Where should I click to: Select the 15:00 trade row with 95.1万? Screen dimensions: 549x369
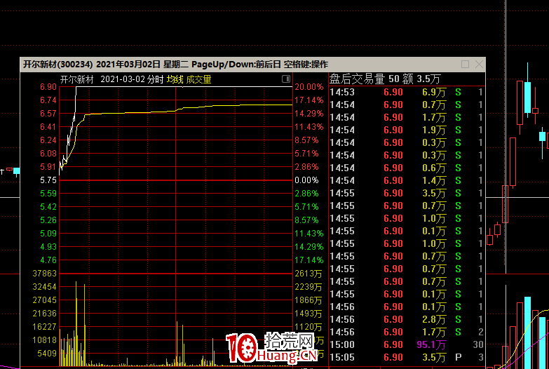pyautogui.click(x=406, y=344)
